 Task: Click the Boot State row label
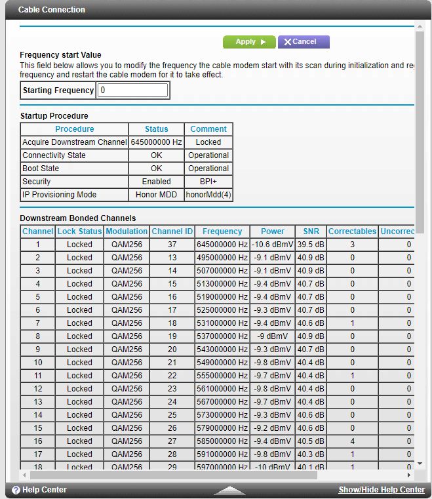click(75, 168)
